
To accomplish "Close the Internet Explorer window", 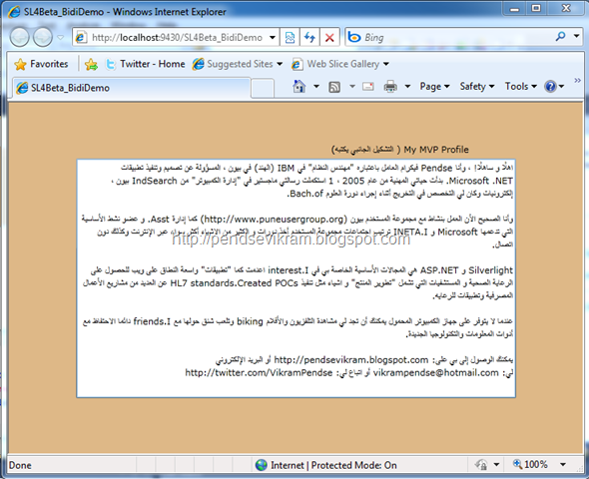I will [x=566, y=8].
